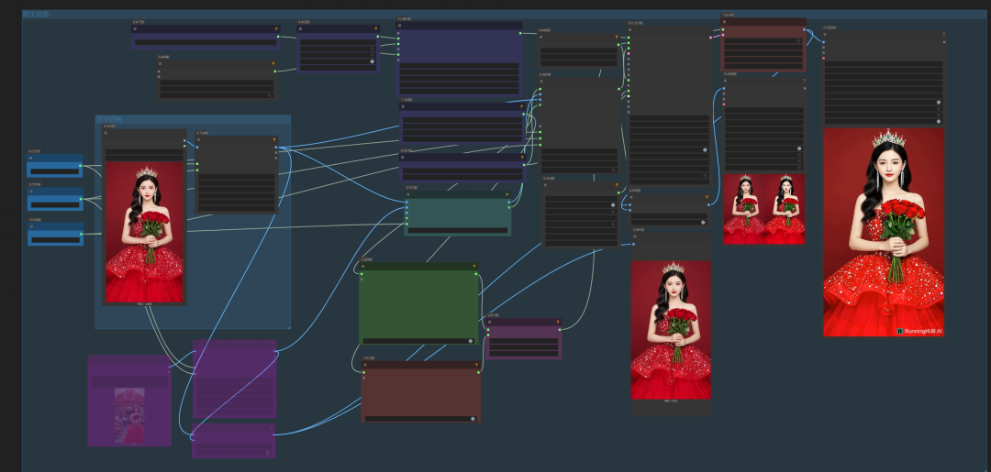Screen dimensions: 991x472
Task: Open the middle preview image of the woman
Action: [x=671, y=330]
